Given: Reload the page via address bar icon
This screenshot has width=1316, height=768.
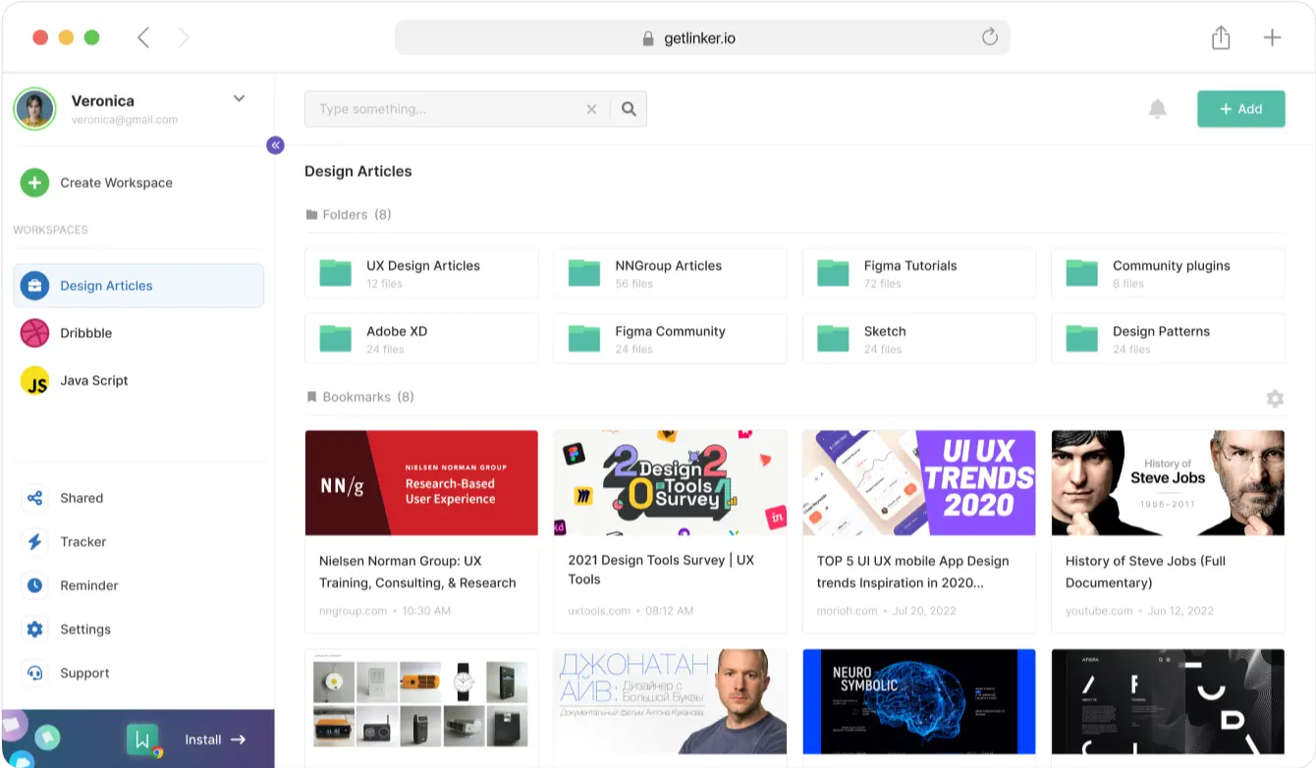Looking at the screenshot, I should pyautogui.click(x=990, y=37).
